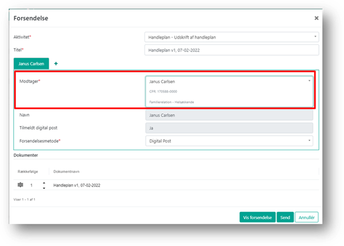Click the read-only Navn field
This screenshot has width=344, height=246.
pos(230,115)
